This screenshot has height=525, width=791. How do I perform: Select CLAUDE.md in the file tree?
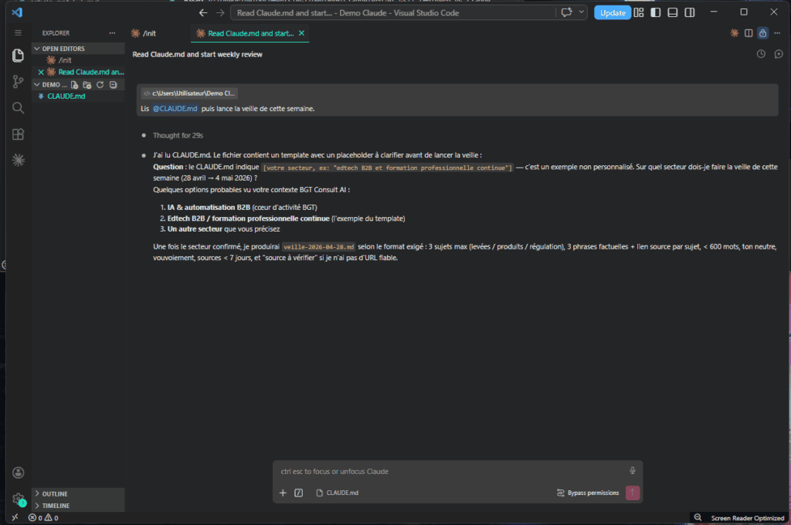click(66, 97)
